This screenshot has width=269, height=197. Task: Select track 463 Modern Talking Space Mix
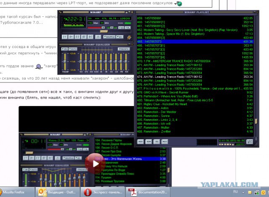click(x=195, y=34)
